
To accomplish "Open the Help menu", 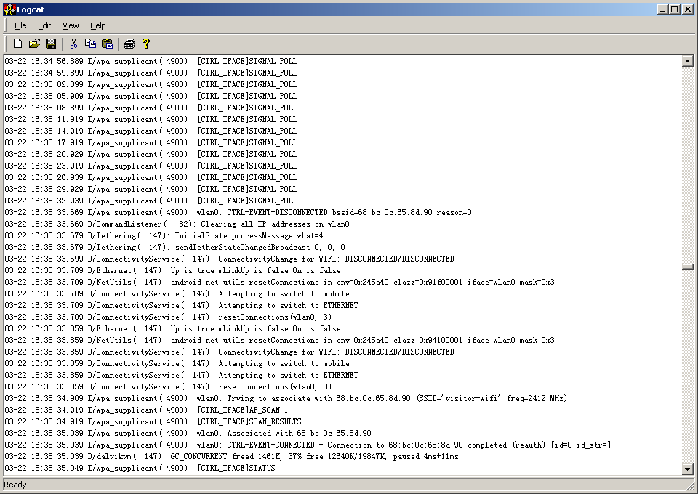I will click(x=98, y=25).
